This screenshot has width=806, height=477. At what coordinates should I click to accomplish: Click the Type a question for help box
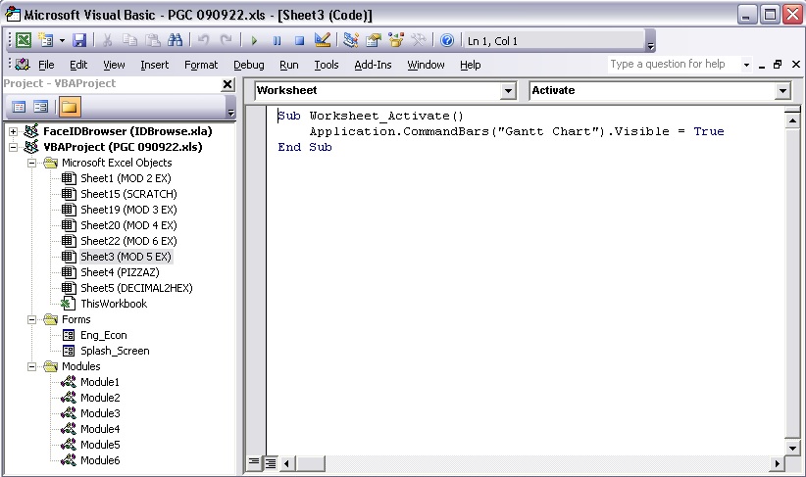[x=674, y=65]
